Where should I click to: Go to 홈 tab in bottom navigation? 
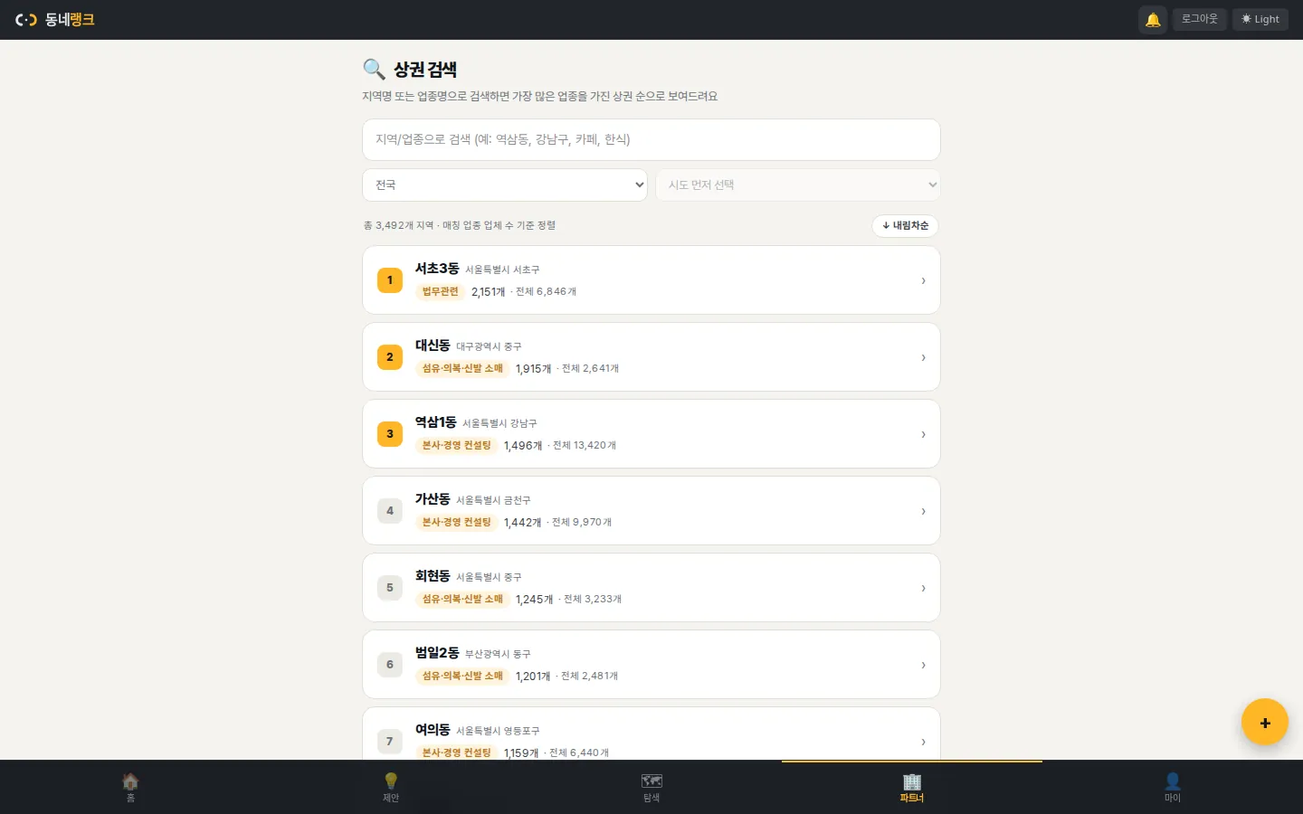(x=130, y=787)
